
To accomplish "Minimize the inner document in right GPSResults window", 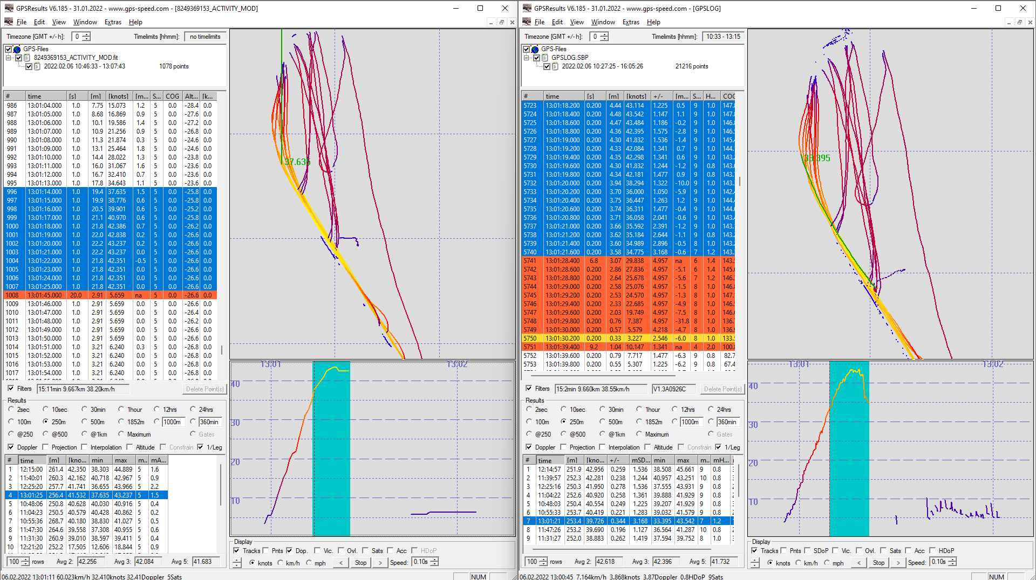I will (x=1008, y=22).
